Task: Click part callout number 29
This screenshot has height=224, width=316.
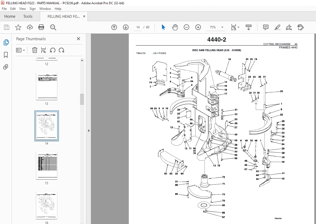Action: (281, 91)
